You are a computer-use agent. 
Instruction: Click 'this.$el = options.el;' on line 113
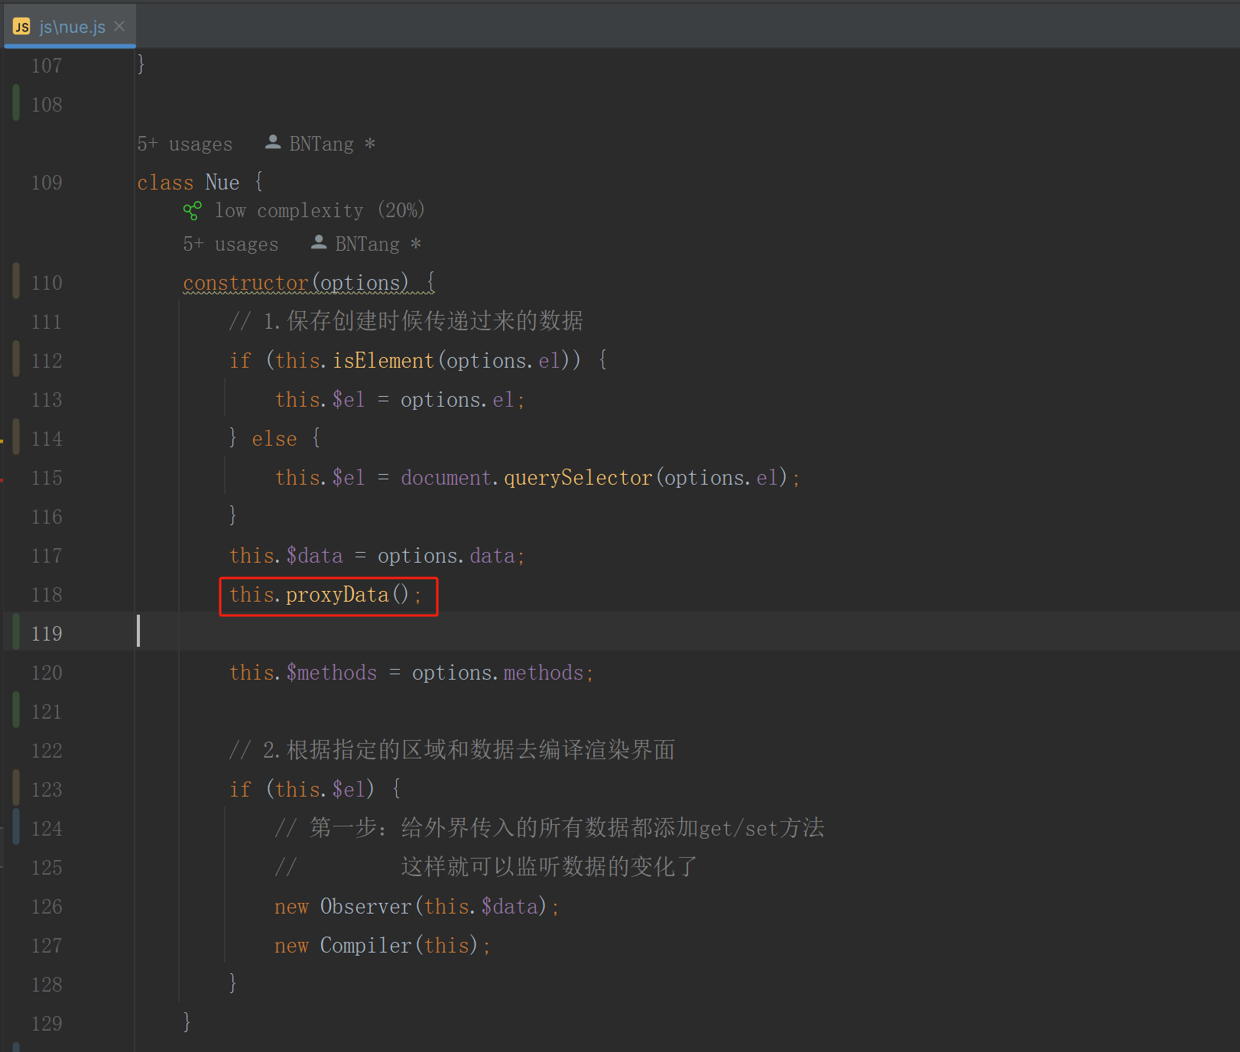400,400
